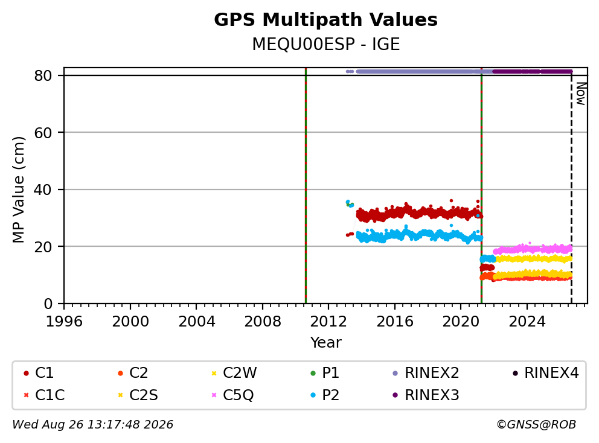Click the dark red C1 data band
The image size is (599, 443).
pos(418,212)
